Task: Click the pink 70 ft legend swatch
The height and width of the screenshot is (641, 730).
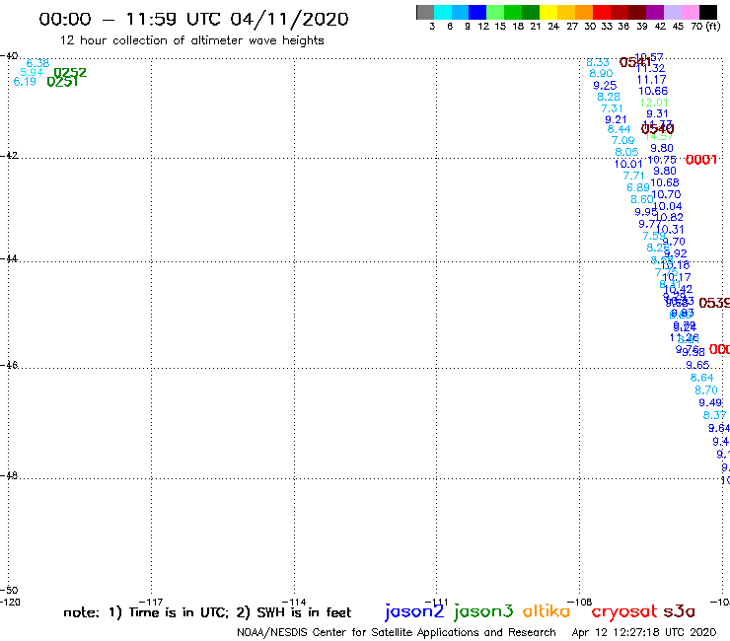Action: click(690, 12)
